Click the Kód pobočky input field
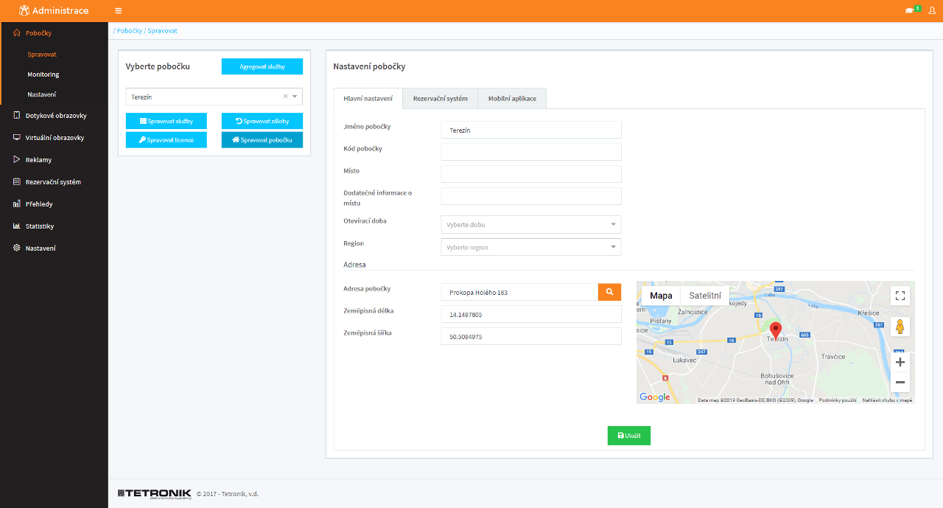 (531, 152)
